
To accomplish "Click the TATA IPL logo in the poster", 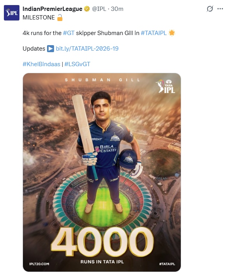I will (166, 86).
